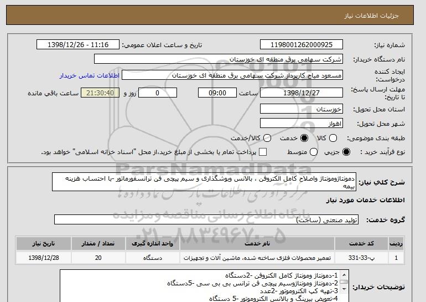Open the اطلاعات تماس خریدار link
426x302 pixels.
[90, 75]
